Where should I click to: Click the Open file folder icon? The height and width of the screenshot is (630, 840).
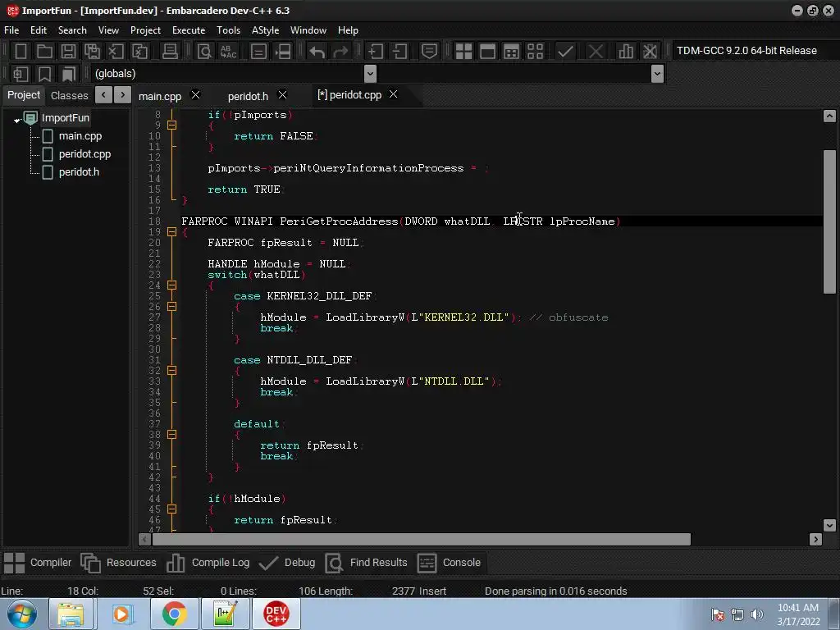(x=44, y=52)
